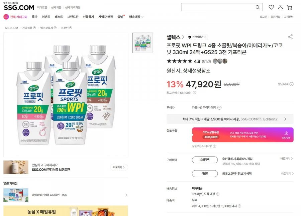Click the info icon next to 도착 예정

[218, 194]
